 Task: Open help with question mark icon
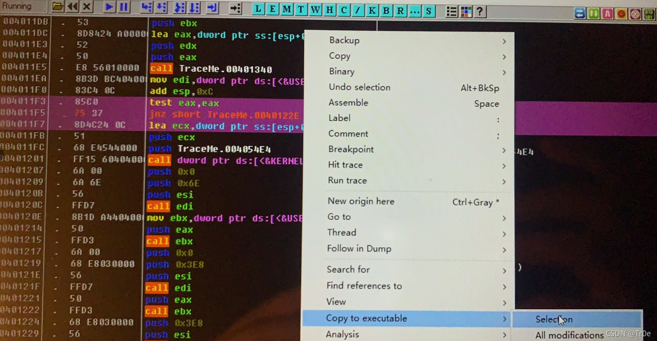tap(480, 12)
